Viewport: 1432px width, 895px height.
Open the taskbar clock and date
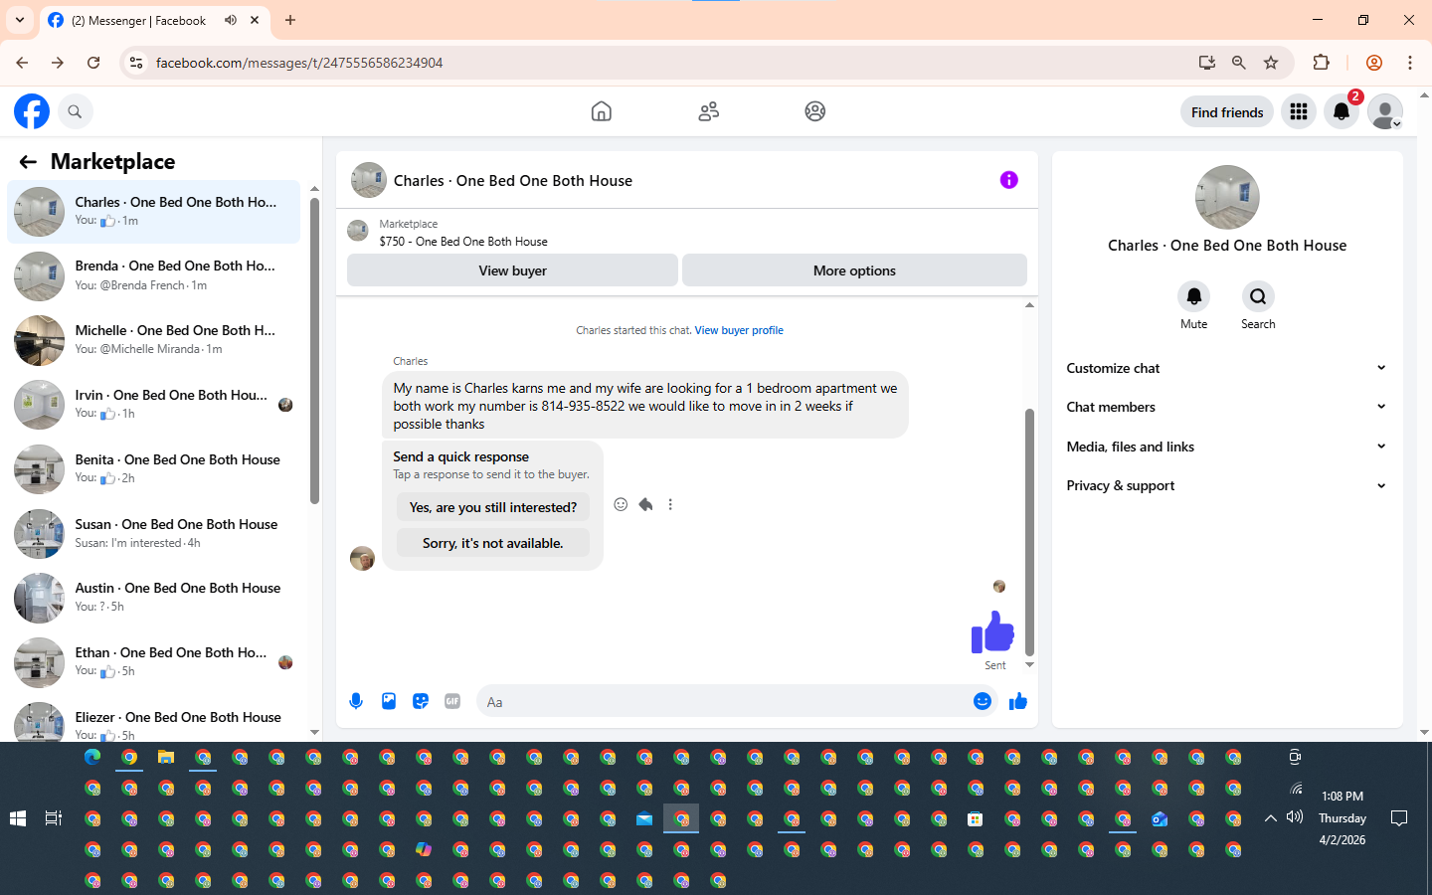coord(1342,818)
